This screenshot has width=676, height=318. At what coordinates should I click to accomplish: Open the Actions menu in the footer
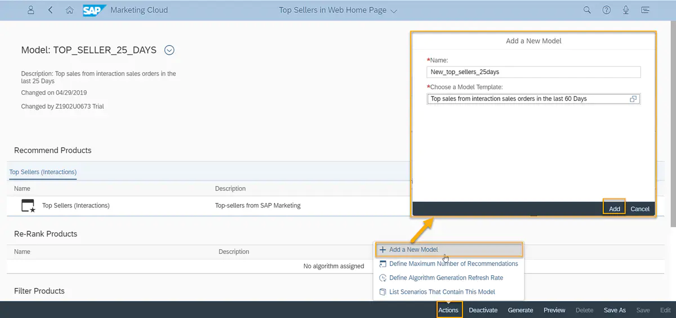pyautogui.click(x=448, y=310)
